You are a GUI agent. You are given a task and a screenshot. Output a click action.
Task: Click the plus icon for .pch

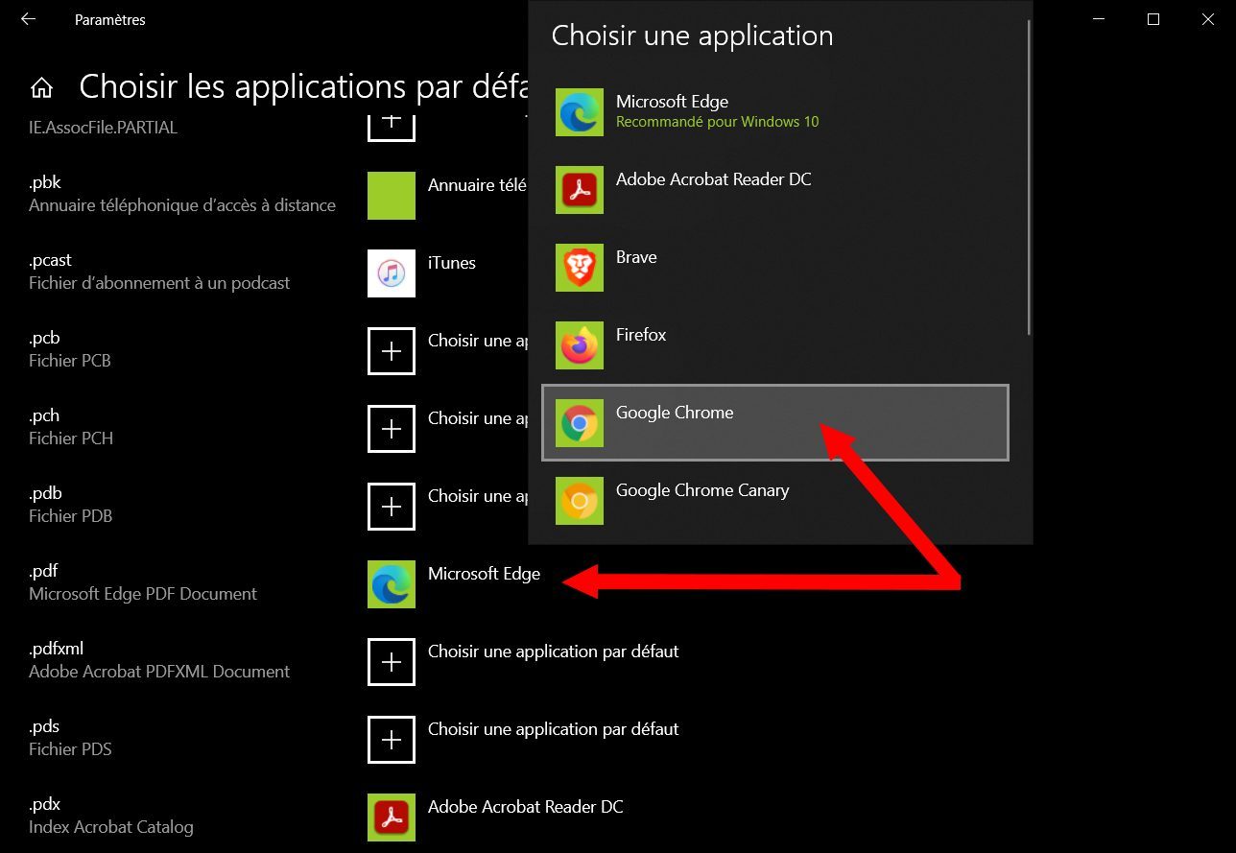(392, 429)
